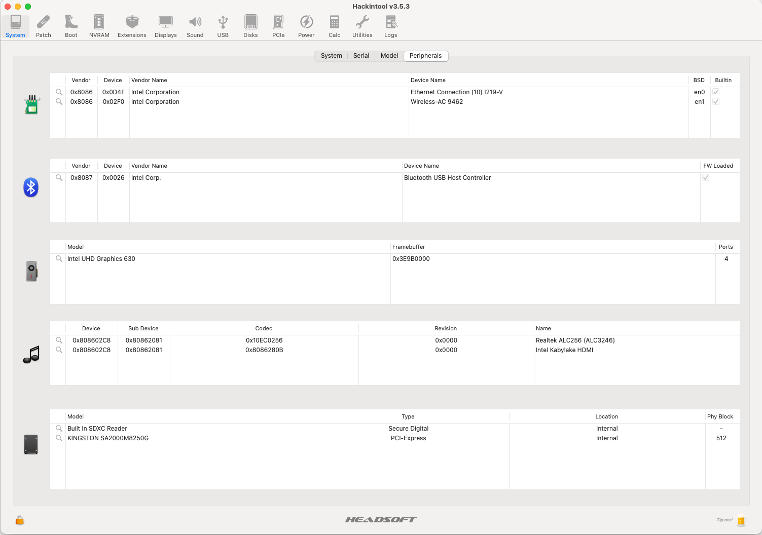
Task: Open the Calc section
Action: (x=335, y=26)
